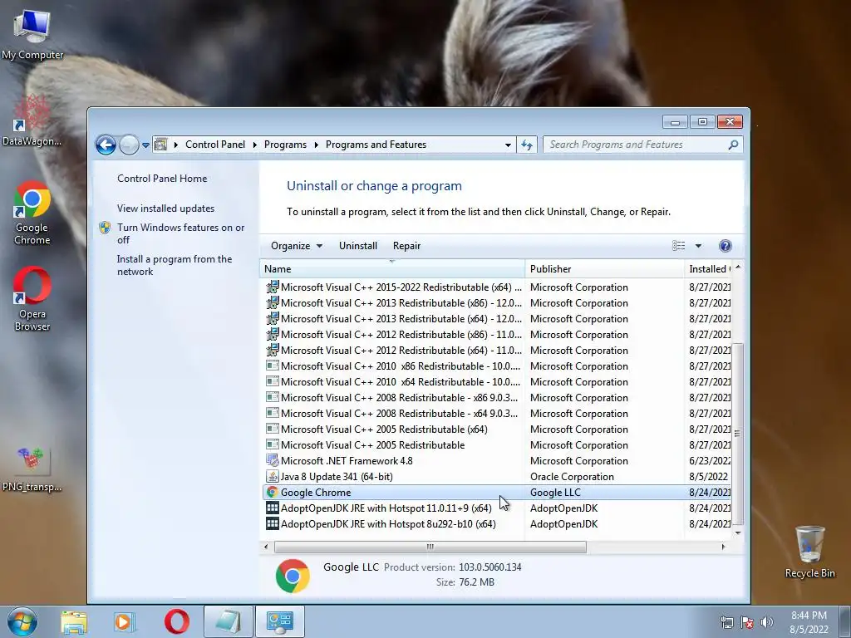This screenshot has width=851, height=638.
Task: Open Turn Windows features on or off
Action: [180, 233]
